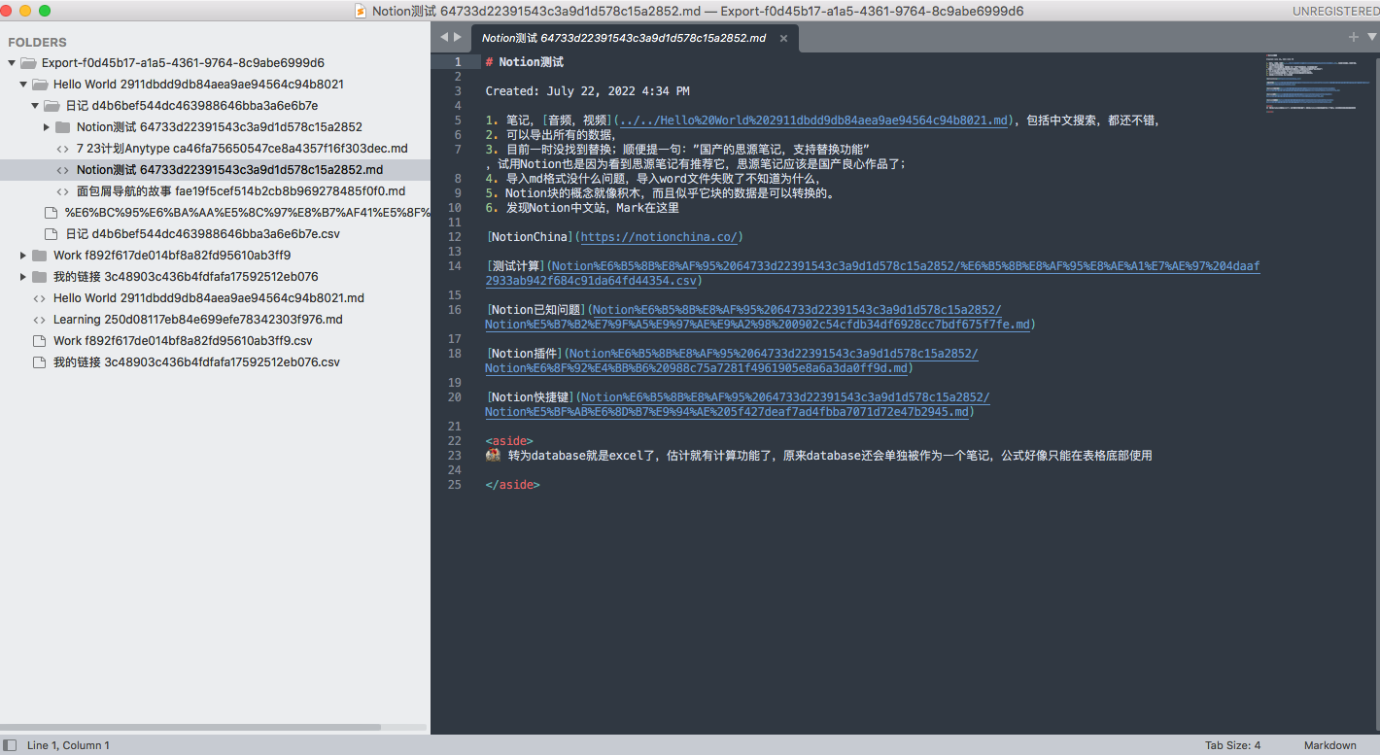Click the markdown icon of Learning md file

point(39,320)
